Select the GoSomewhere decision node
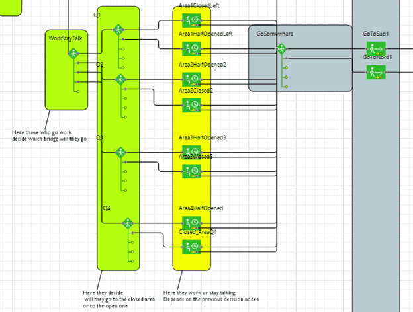 281,49
